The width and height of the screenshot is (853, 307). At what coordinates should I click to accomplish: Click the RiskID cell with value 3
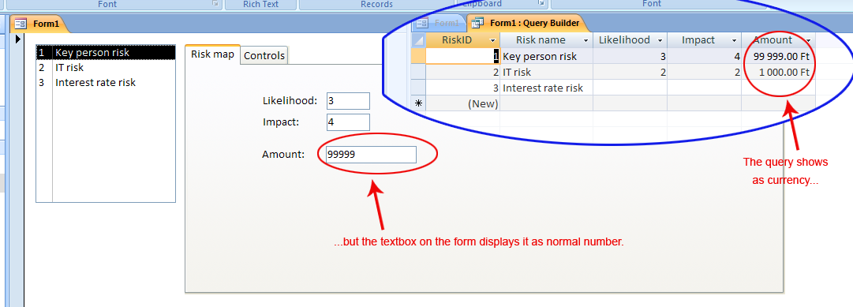point(462,88)
